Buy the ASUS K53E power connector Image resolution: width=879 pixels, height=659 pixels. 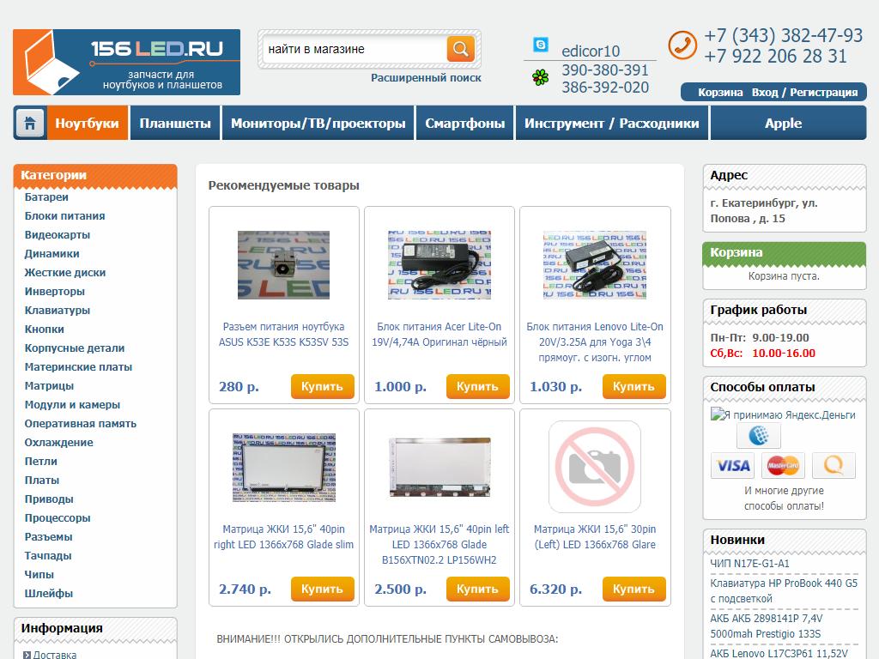(x=322, y=386)
